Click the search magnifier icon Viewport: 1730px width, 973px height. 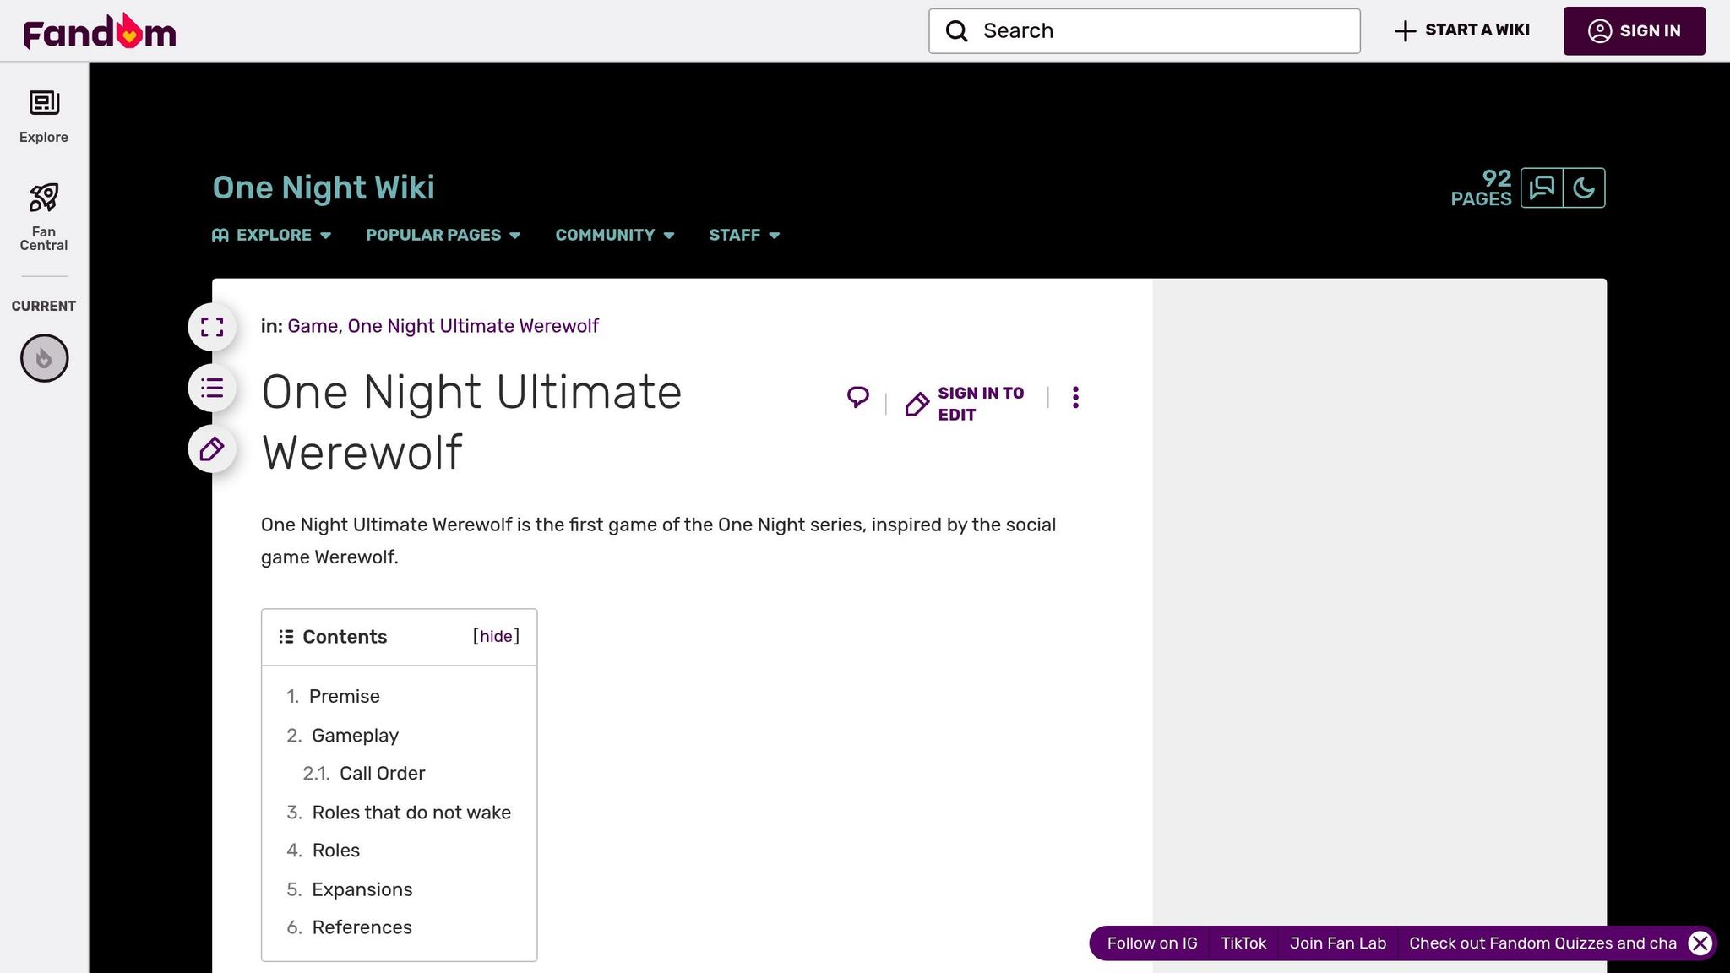(956, 31)
